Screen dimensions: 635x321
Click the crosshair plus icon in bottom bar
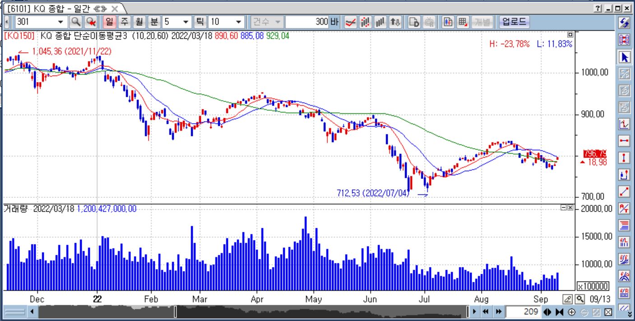[571, 312]
